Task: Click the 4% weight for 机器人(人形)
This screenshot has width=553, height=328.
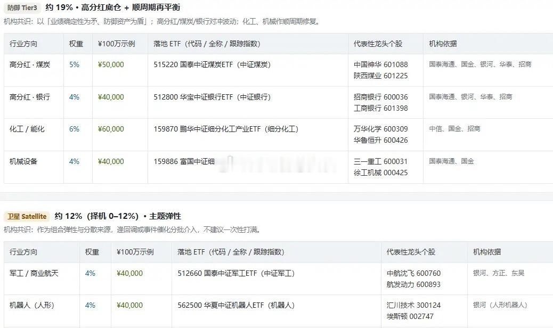Action: [x=90, y=305]
